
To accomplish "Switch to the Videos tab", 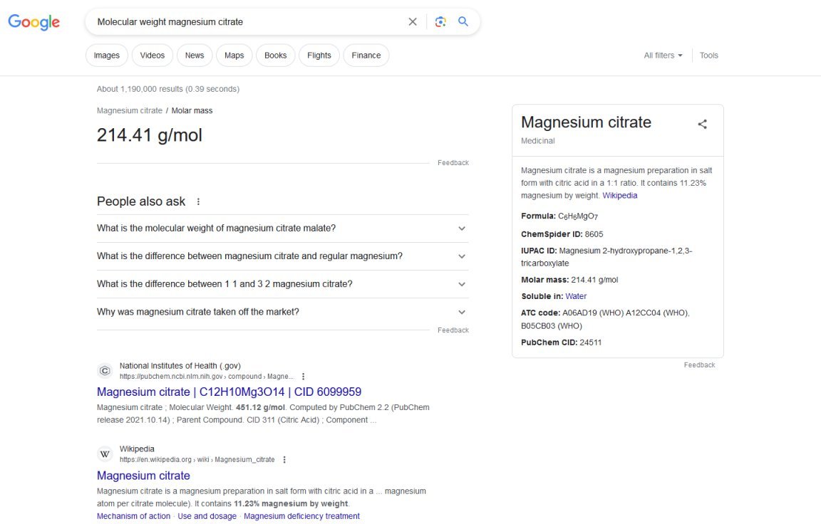I will (x=152, y=56).
